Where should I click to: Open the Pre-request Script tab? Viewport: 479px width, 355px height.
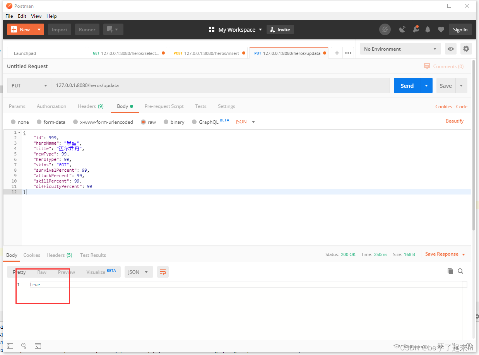pyautogui.click(x=164, y=106)
